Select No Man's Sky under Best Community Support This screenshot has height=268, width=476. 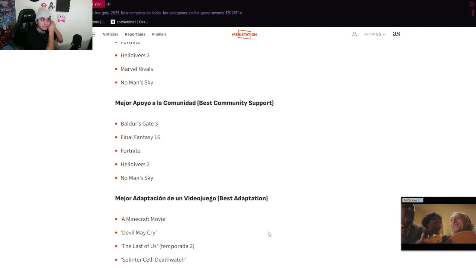coord(137,178)
